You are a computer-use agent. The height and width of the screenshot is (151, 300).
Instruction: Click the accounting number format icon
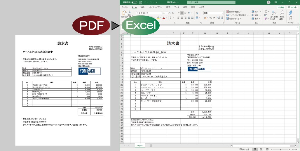(x=205, y=17)
